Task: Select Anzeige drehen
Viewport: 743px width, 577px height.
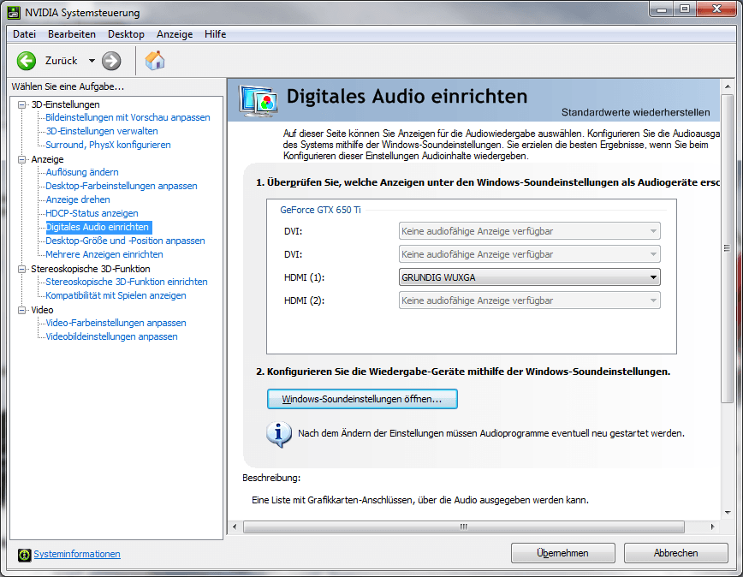Action: click(78, 200)
